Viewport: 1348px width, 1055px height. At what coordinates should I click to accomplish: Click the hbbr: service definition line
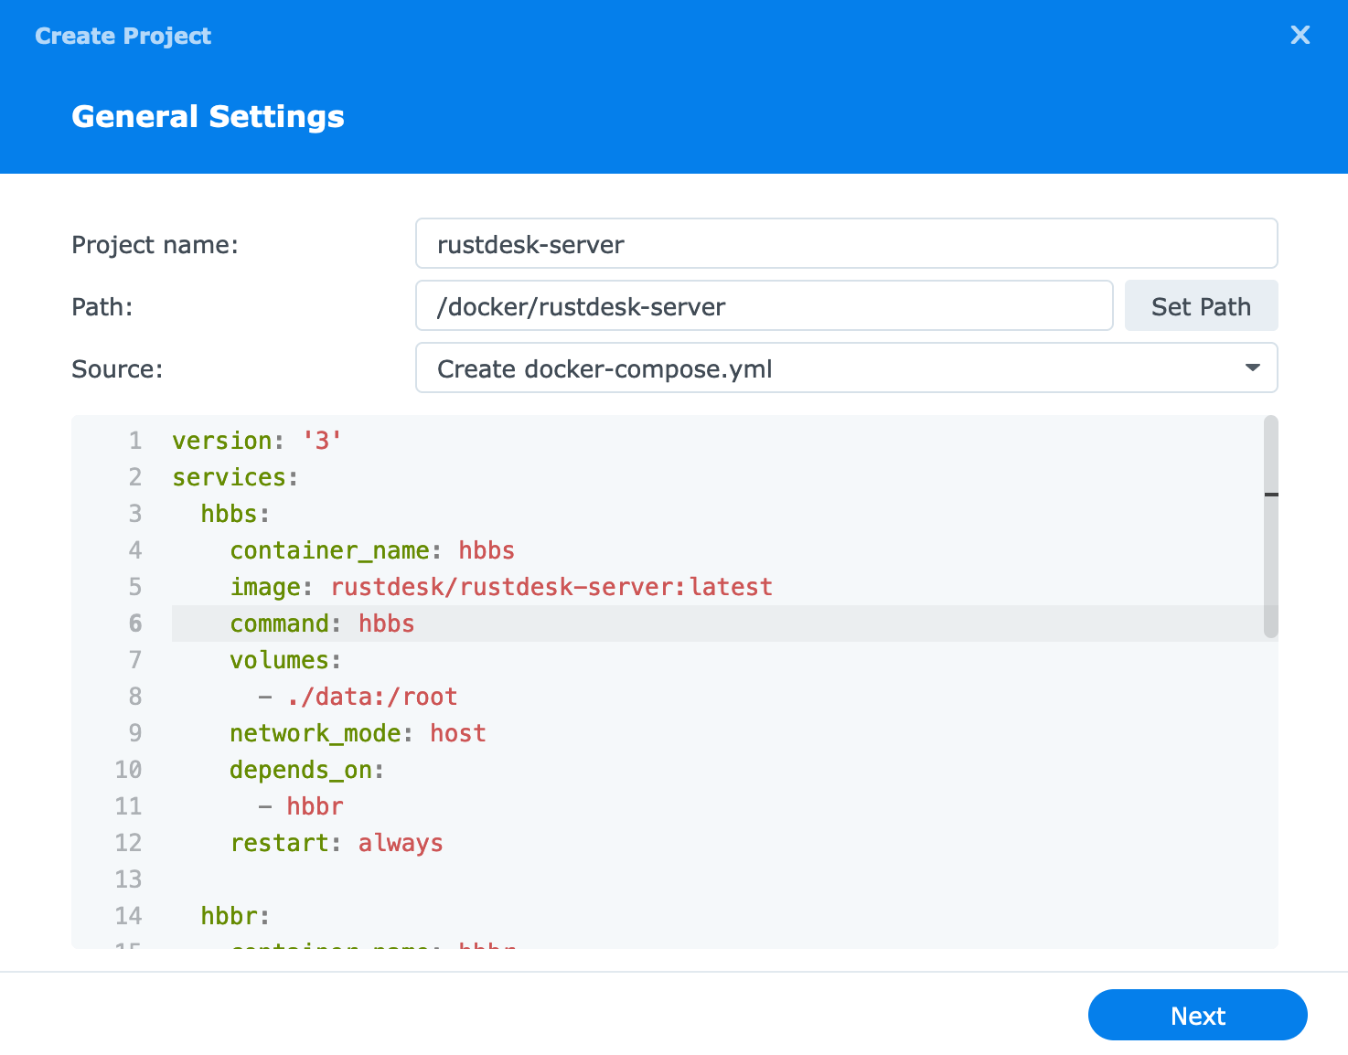tap(235, 916)
